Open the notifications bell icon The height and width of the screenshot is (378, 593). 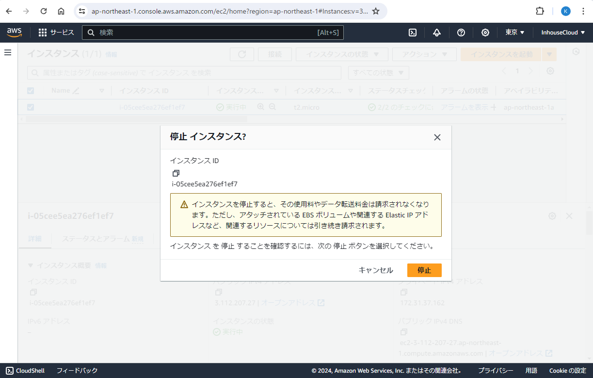[437, 33]
